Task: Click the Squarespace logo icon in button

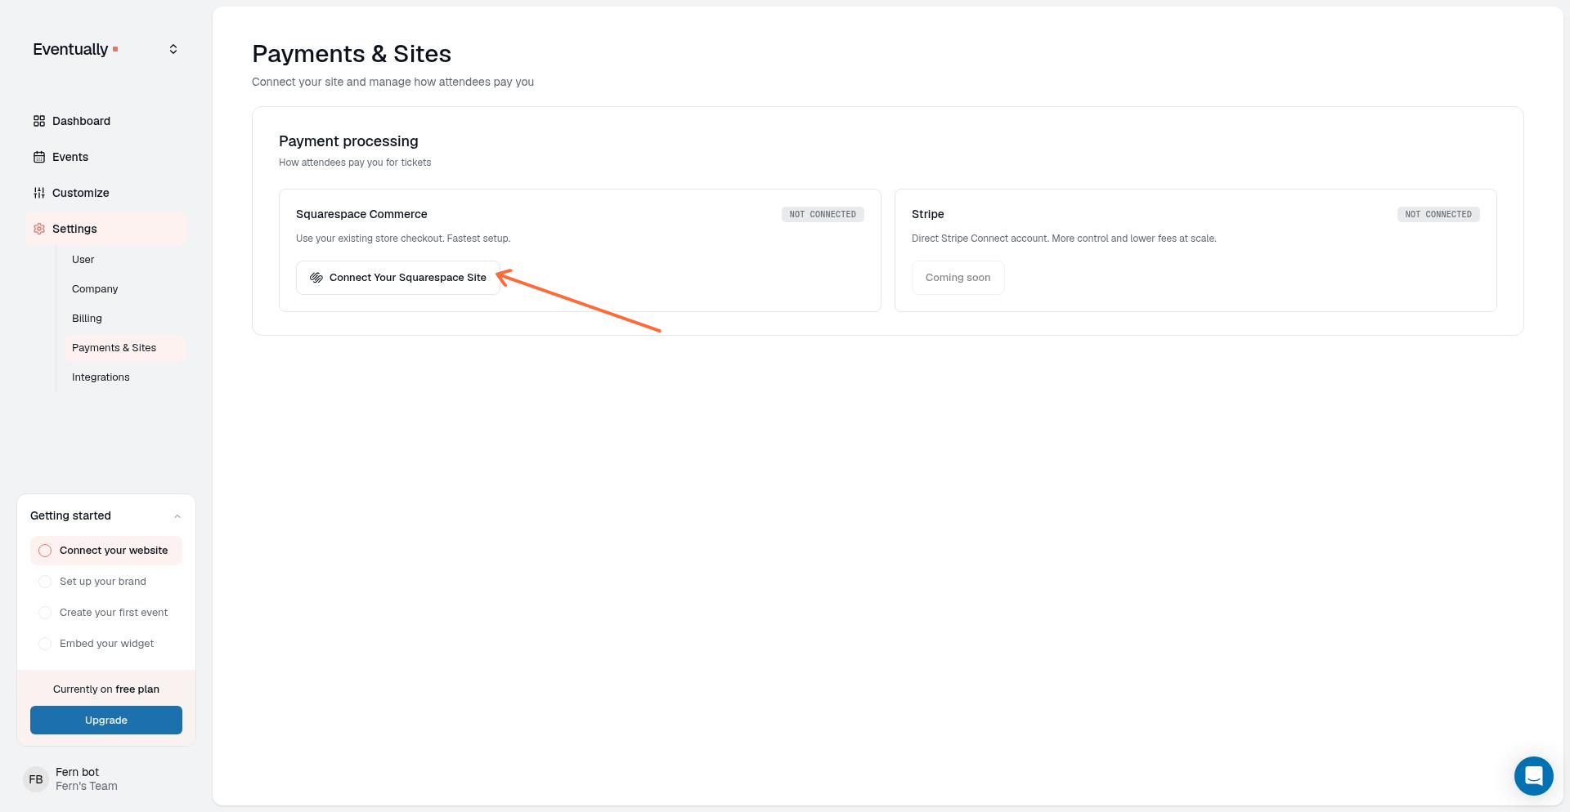Action: (x=316, y=278)
